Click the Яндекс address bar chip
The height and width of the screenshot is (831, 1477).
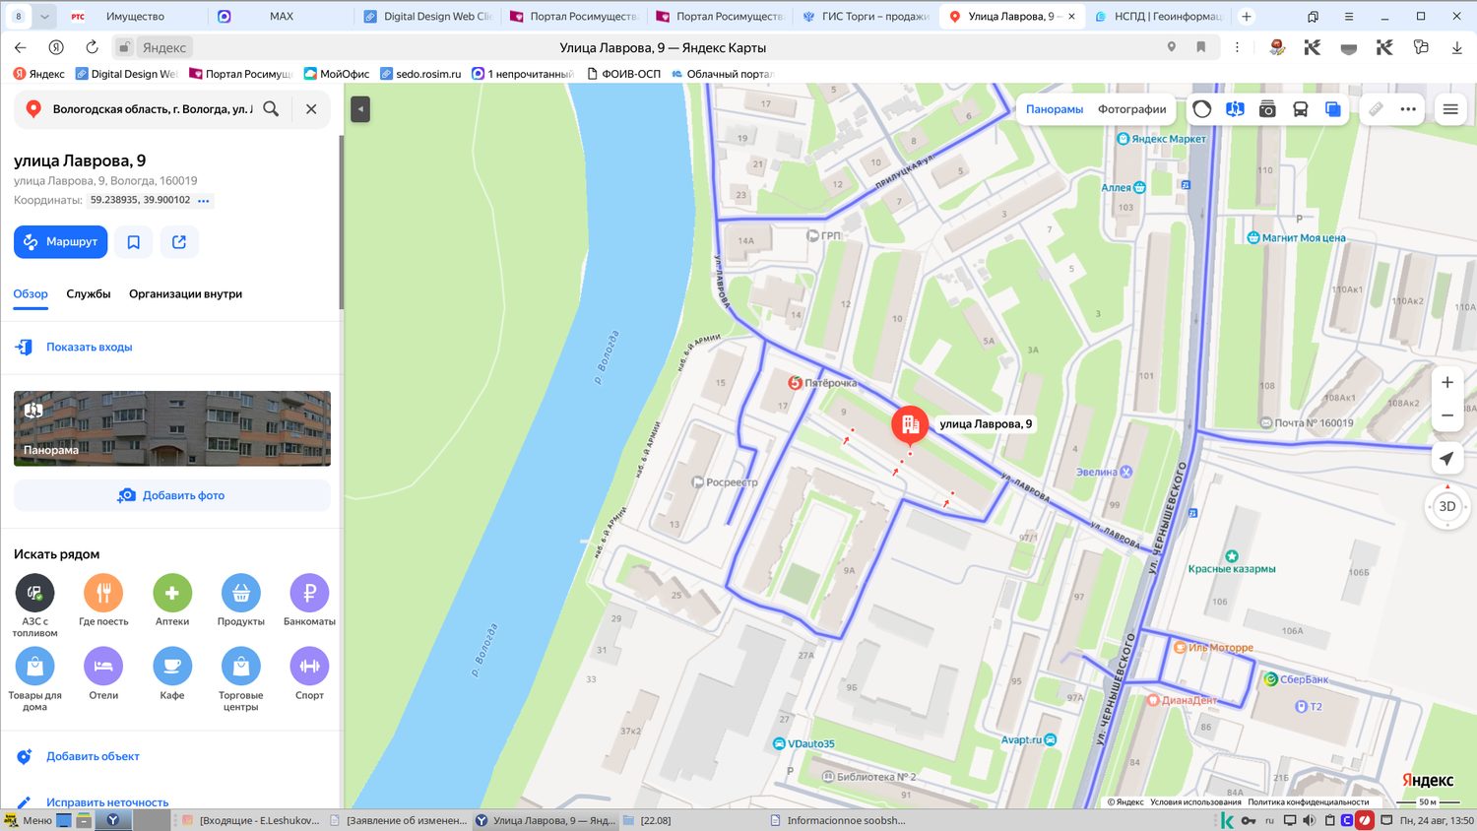point(163,47)
